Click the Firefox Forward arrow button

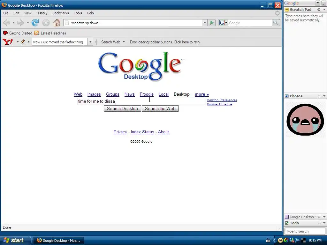click(21, 23)
